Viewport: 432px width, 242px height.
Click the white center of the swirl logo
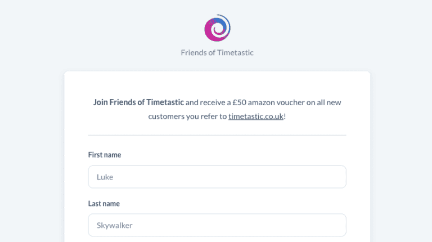[218, 28]
